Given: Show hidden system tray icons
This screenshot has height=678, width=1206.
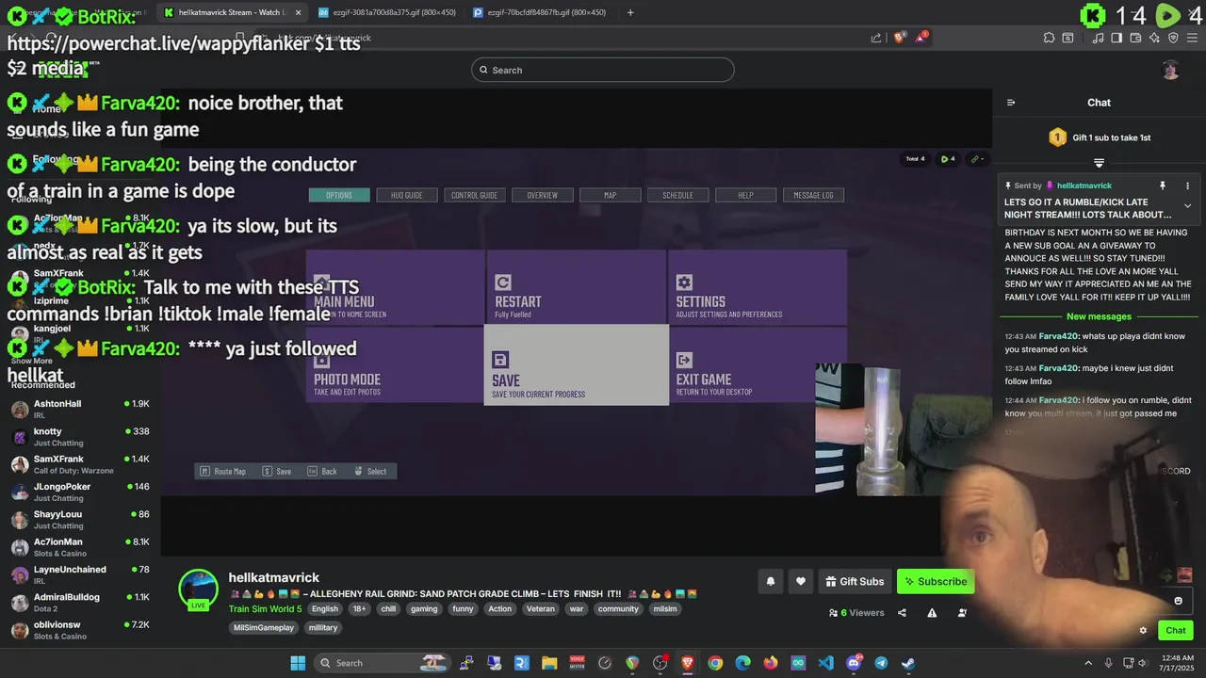Looking at the screenshot, I should click(1088, 663).
